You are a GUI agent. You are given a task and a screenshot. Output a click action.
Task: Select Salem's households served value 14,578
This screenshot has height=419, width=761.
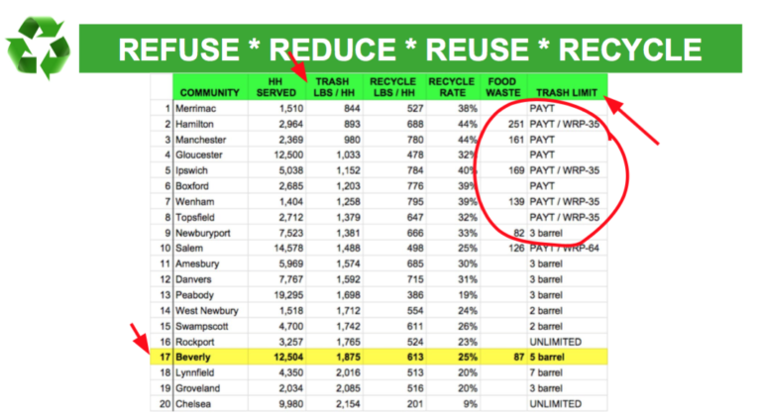pyautogui.click(x=288, y=248)
